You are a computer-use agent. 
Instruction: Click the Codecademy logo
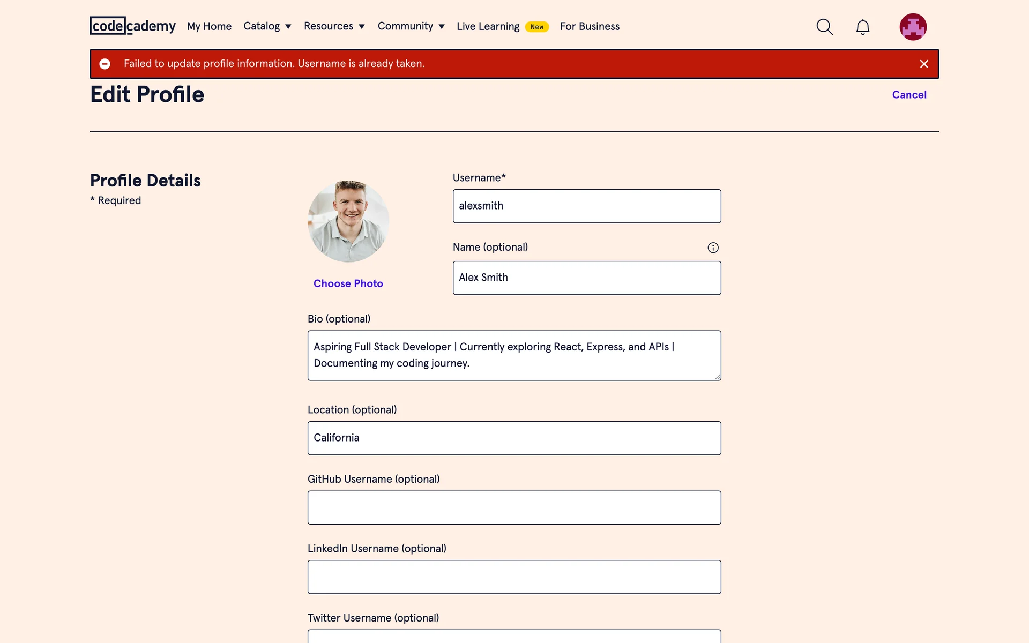[132, 26]
